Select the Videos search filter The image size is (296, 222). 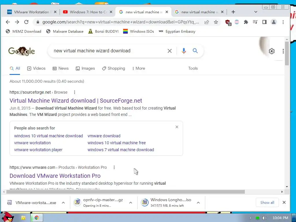point(36,68)
